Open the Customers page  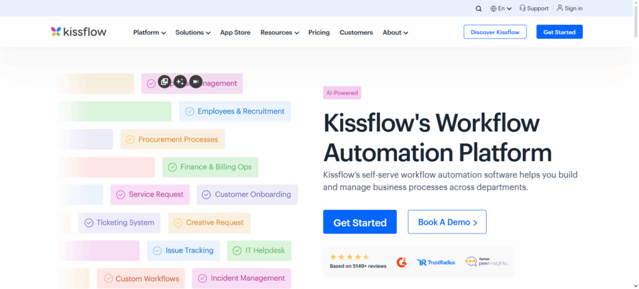[x=356, y=32]
